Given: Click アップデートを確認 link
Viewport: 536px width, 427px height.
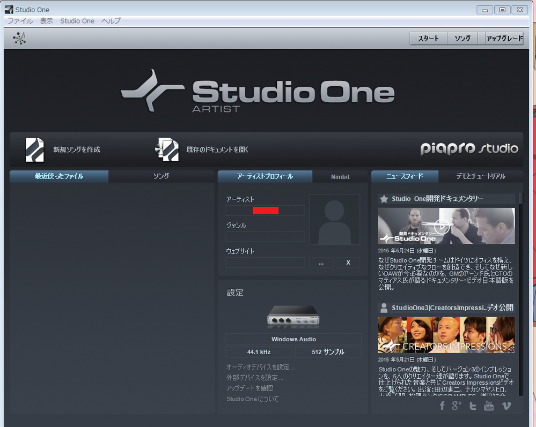Looking at the screenshot, I should (249, 388).
